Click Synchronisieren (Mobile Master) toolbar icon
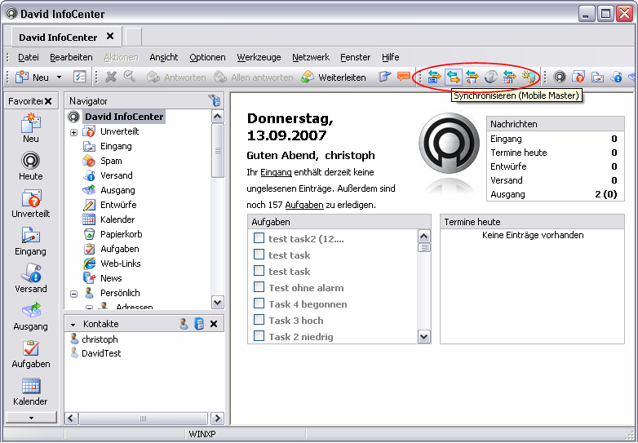638x443 pixels. [452, 77]
